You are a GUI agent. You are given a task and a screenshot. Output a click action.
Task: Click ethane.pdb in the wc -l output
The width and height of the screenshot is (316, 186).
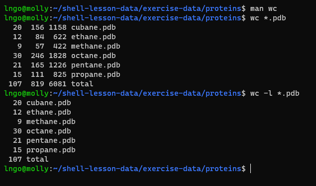click(49, 112)
